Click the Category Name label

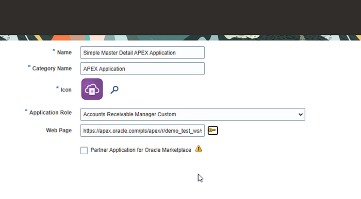52,68
